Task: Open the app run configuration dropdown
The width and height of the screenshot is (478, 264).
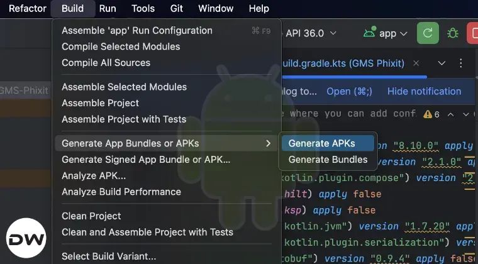Action: (393, 33)
